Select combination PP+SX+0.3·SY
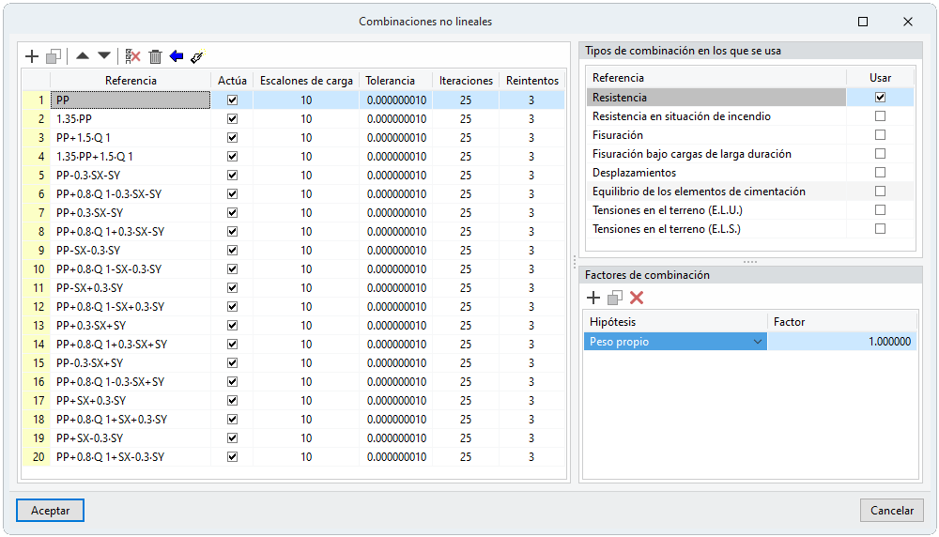 [131, 401]
